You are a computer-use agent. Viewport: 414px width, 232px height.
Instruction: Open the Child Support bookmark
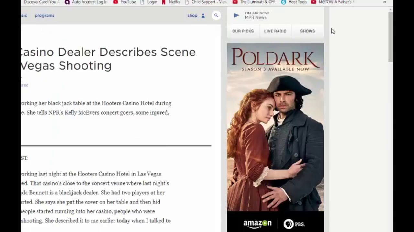206,2
